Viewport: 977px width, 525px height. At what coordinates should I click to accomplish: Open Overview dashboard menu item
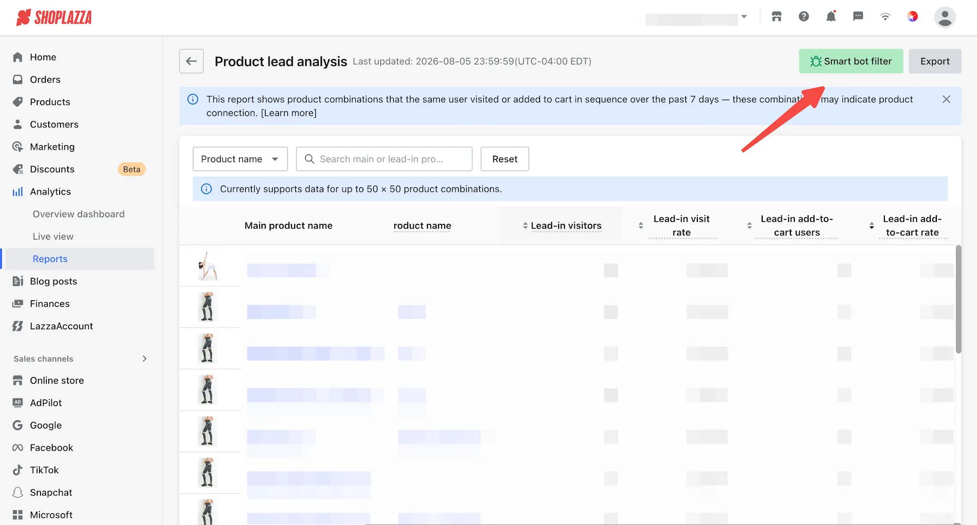(78, 214)
